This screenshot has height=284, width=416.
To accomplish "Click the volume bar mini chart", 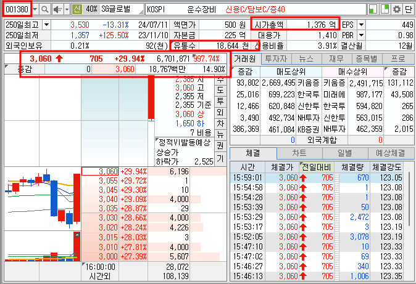I will point(43,246).
